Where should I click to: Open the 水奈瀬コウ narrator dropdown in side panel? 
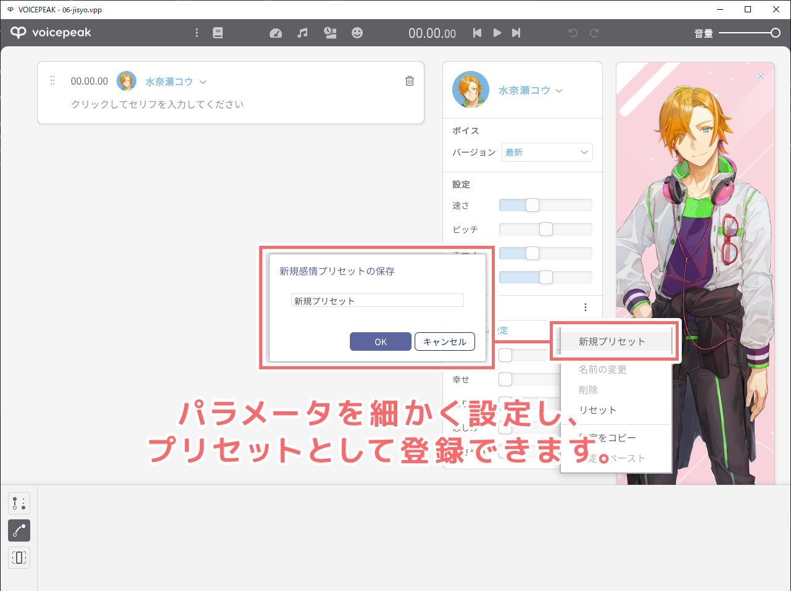(531, 90)
